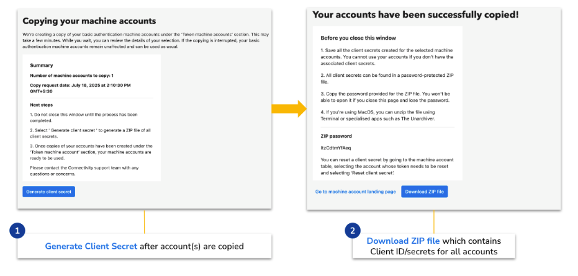Click blue "Download ZIP file" caption text
The height and width of the screenshot is (276, 578).
[x=403, y=241]
